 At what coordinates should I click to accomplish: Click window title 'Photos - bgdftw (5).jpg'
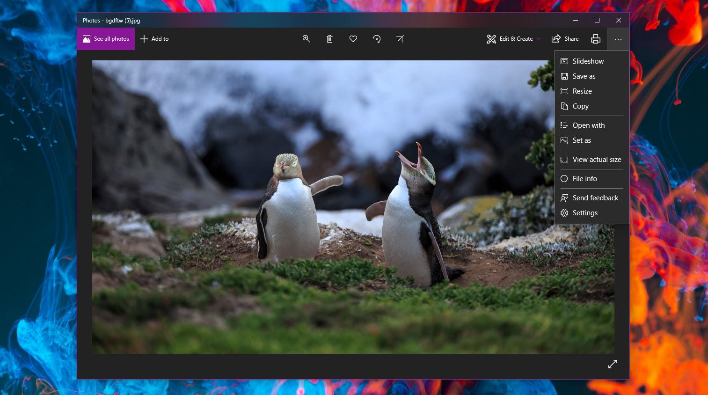pyautogui.click(x=111, y=21)
